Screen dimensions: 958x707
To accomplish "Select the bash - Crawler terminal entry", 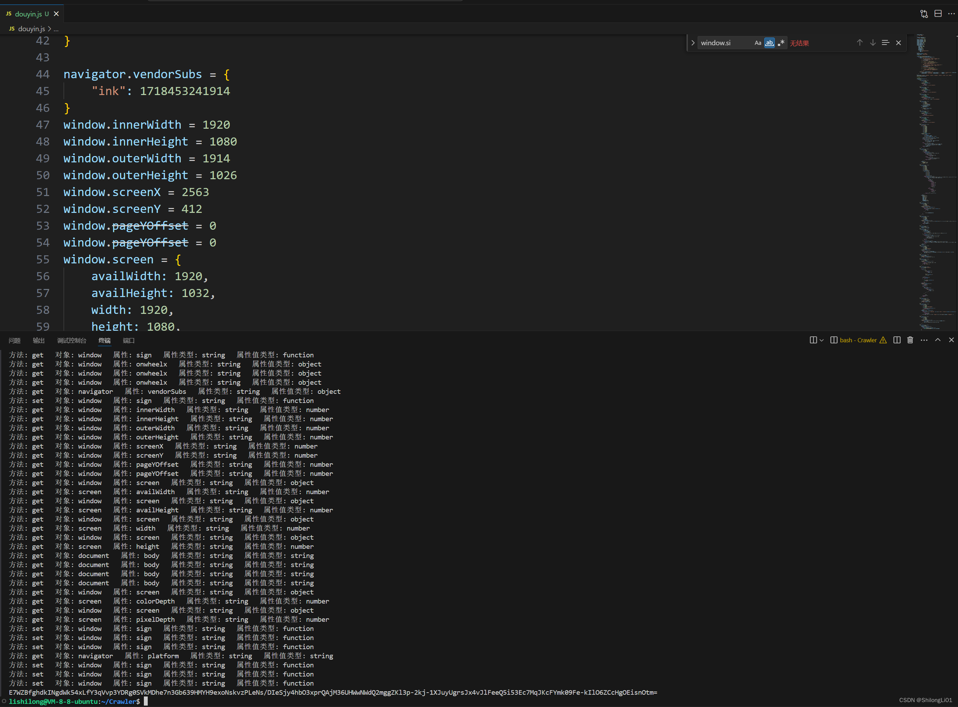I will pos(858,340).
